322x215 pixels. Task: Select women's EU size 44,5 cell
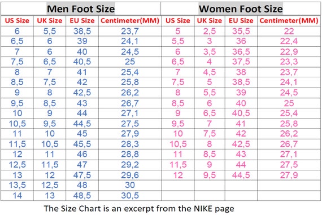pyautogui.click(x=241, y=175)
